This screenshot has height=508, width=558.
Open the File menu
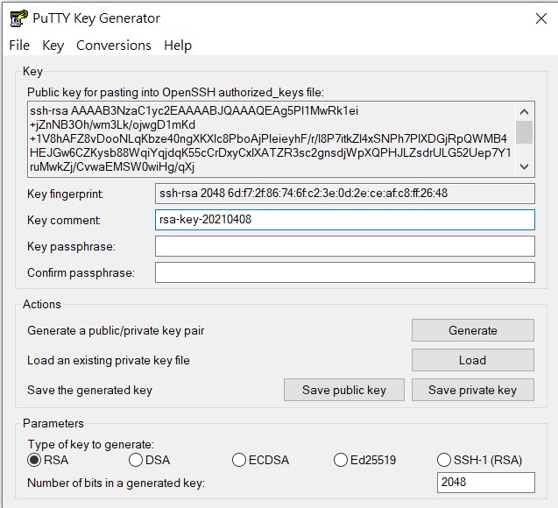[x=19, y=46]
